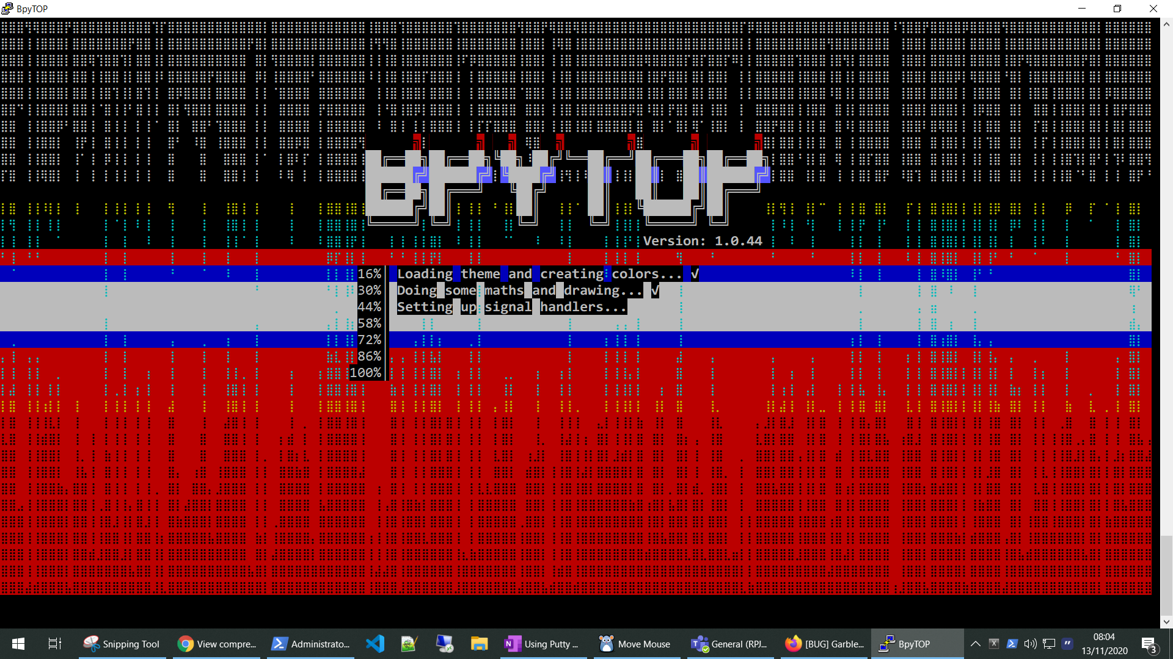Switch to the Teams General (RPJ) chat
This screenshot has height=659, width=1173.
730,644
